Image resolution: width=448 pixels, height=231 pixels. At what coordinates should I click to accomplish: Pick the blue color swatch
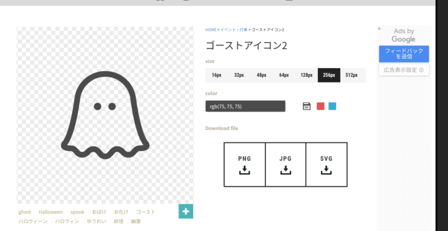pos(332,106)
